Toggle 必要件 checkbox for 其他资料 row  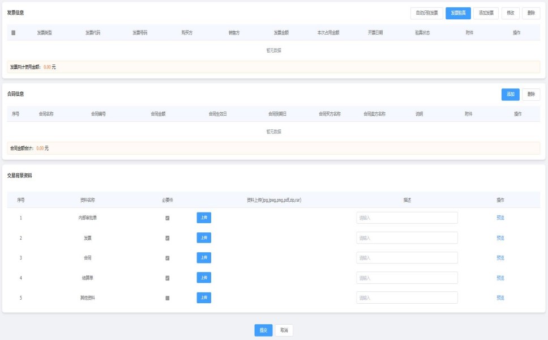[x=167, y=298]
